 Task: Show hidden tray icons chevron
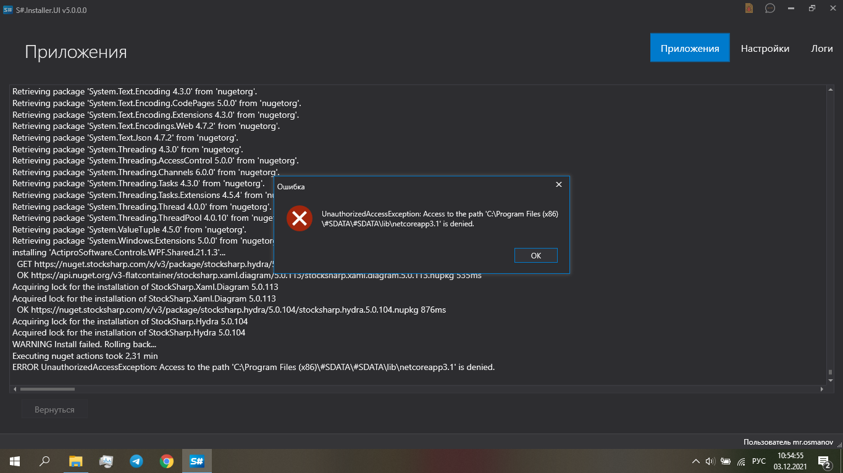point(696,461)
